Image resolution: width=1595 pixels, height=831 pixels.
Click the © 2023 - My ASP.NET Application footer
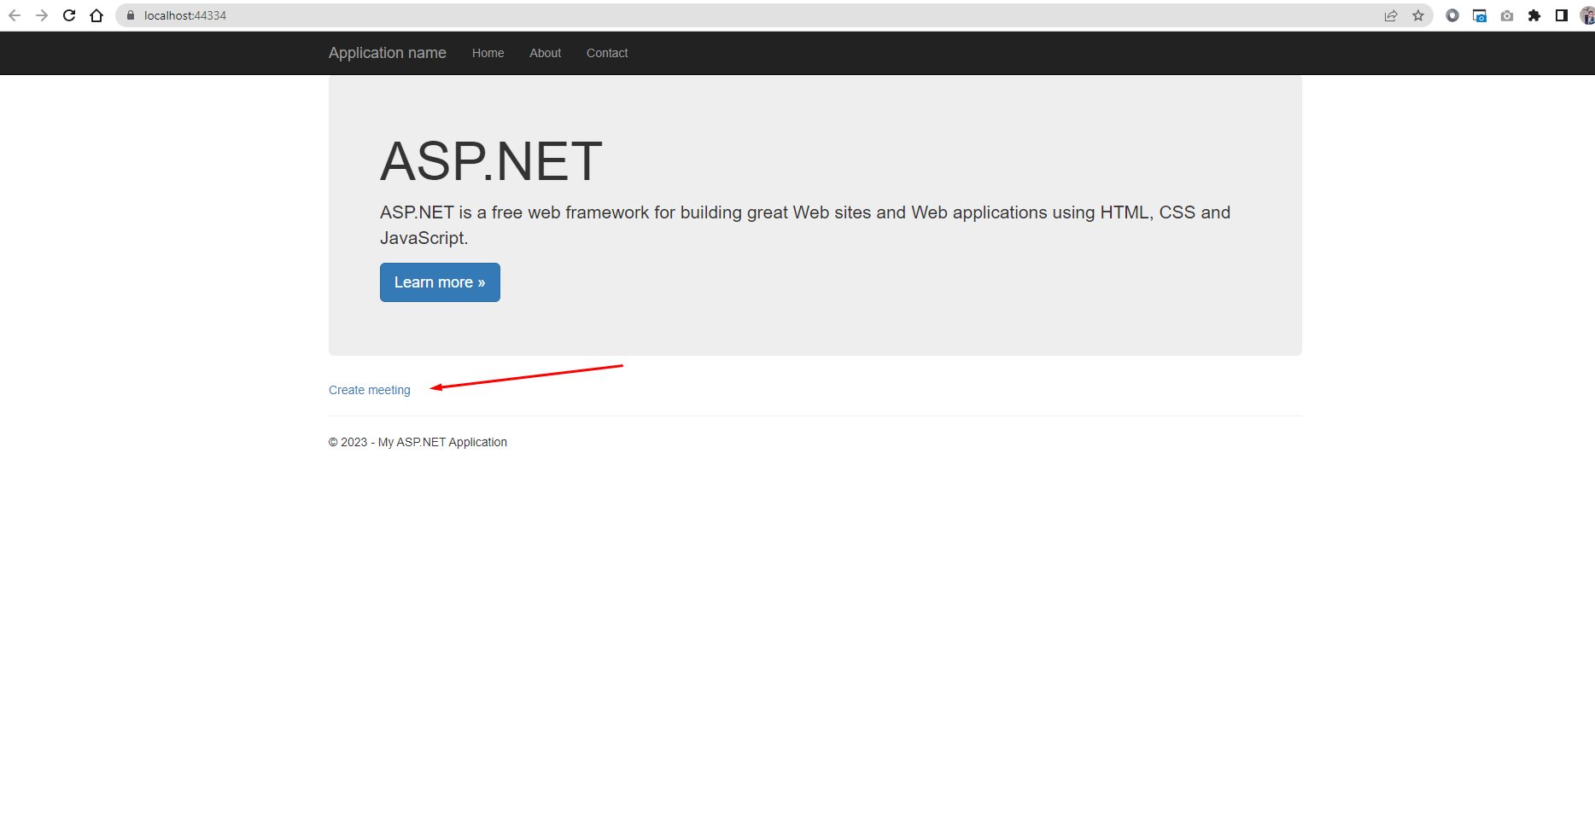pyautogui.click(x=418, y=442)
